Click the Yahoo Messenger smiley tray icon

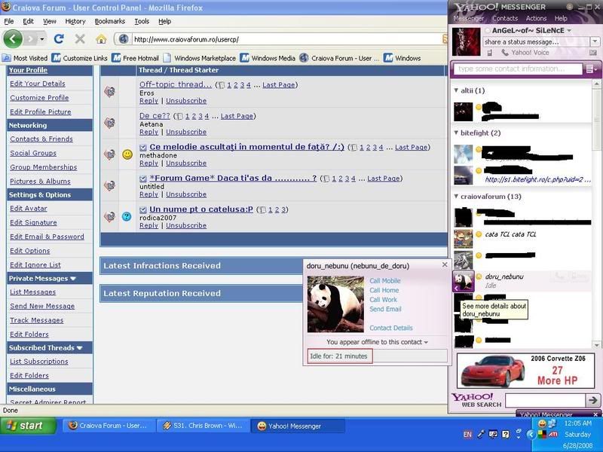(x=542, y=424)
